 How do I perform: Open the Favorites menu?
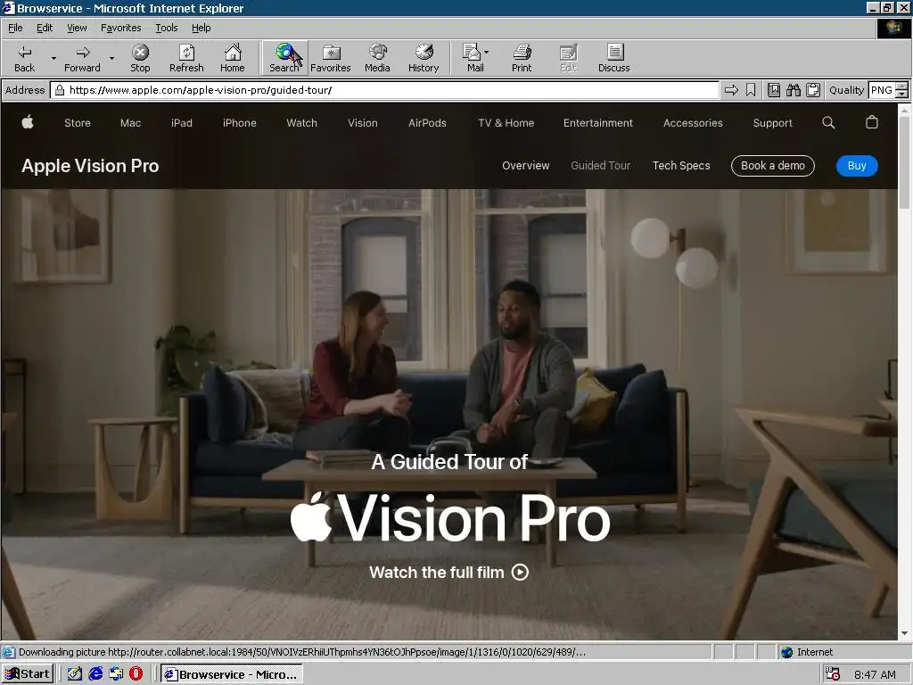point(120,28)
